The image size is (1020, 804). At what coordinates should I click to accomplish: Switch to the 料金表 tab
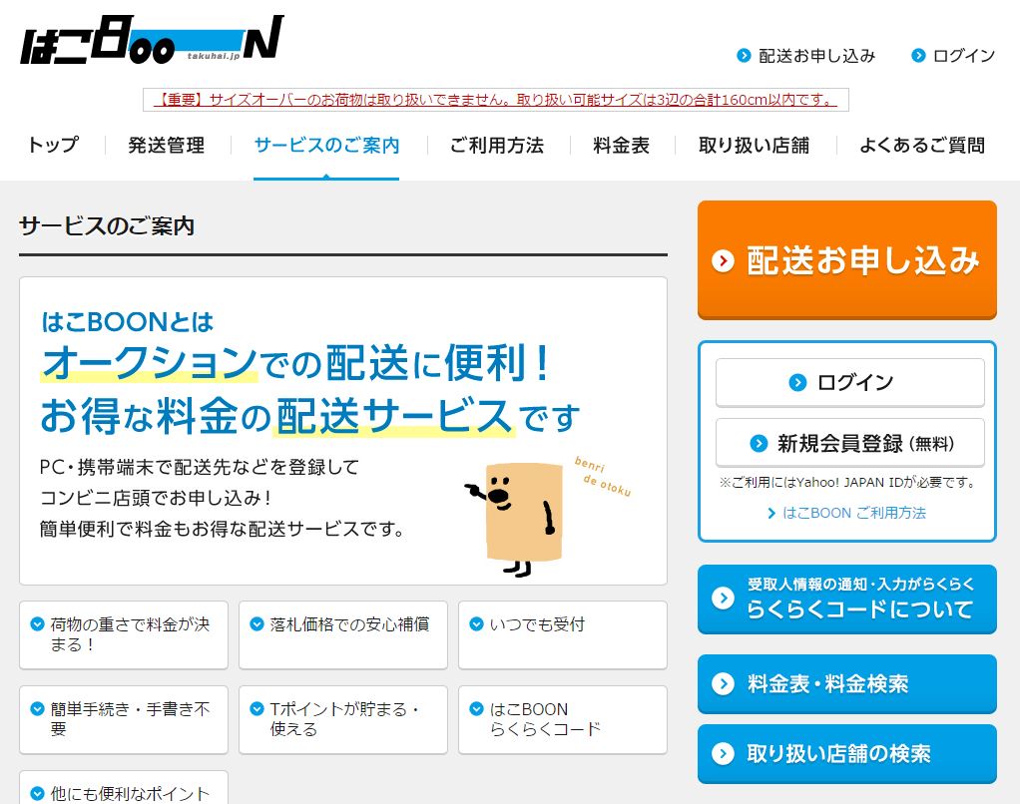tap(621, 145)
